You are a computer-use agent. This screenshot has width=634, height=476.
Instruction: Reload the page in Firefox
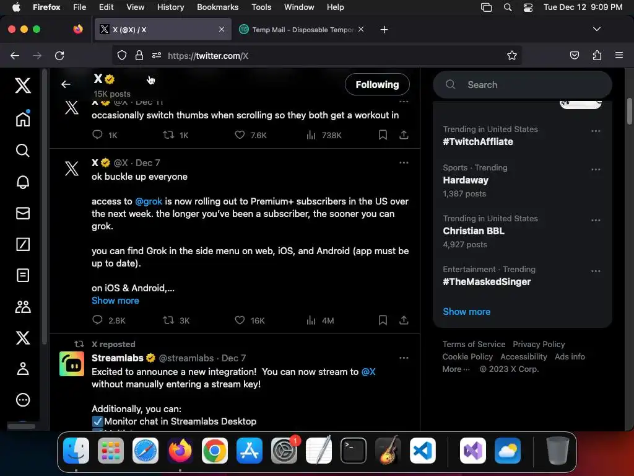(x=59, y=55)
